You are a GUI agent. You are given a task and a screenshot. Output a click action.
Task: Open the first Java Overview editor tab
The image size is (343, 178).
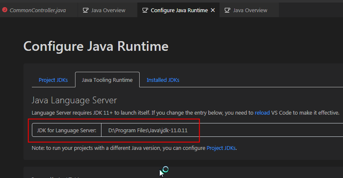(108, 10)
